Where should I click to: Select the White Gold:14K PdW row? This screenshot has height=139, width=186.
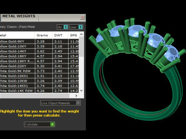tap(40, 91)
